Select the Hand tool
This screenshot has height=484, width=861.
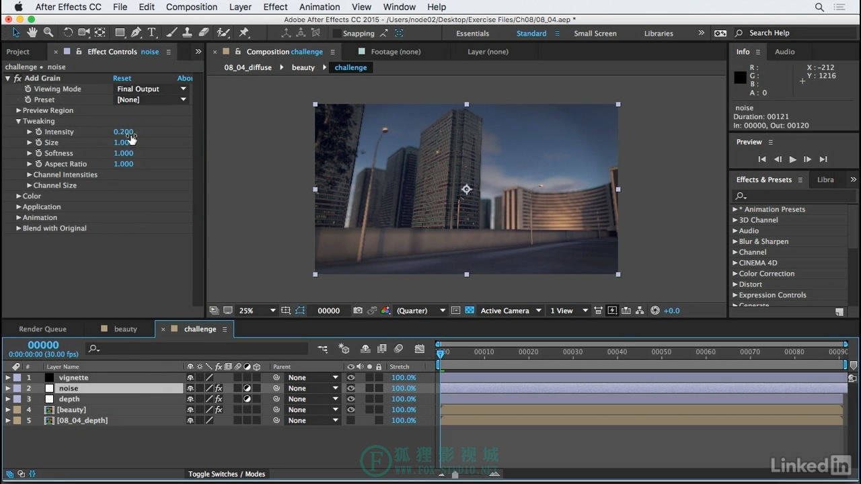[x=32, y=32]
